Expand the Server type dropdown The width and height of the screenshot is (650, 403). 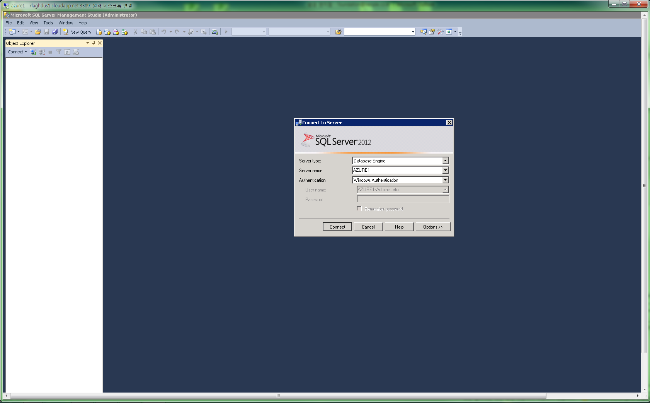coord(445,161)
